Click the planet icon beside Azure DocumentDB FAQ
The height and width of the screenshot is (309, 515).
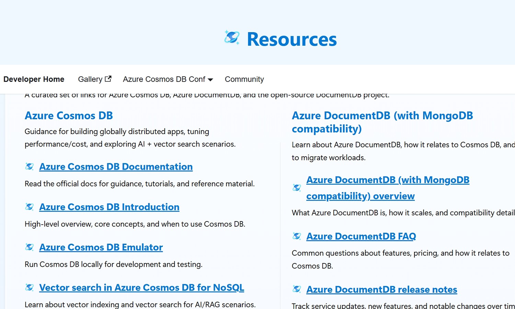[x=297, y=236]
